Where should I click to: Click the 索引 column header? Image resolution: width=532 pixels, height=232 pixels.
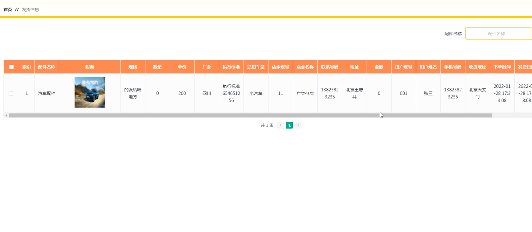click(x=26, y=67)
